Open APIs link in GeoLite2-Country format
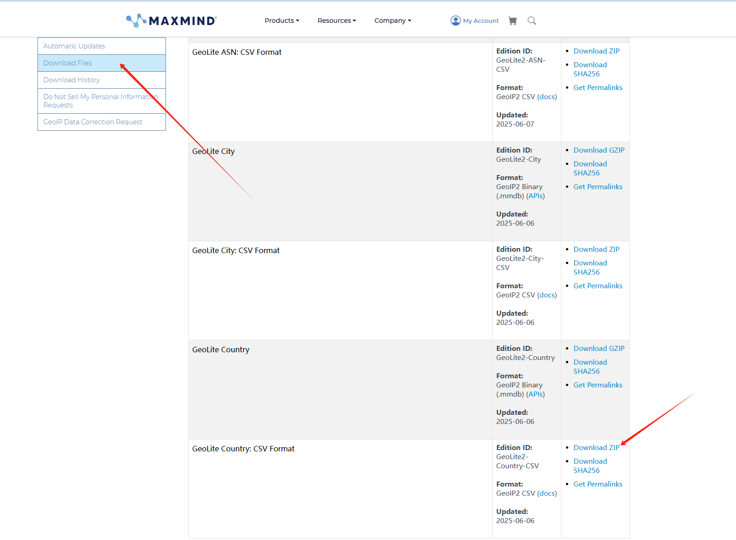The image size is (736, 540). point(536,394)
